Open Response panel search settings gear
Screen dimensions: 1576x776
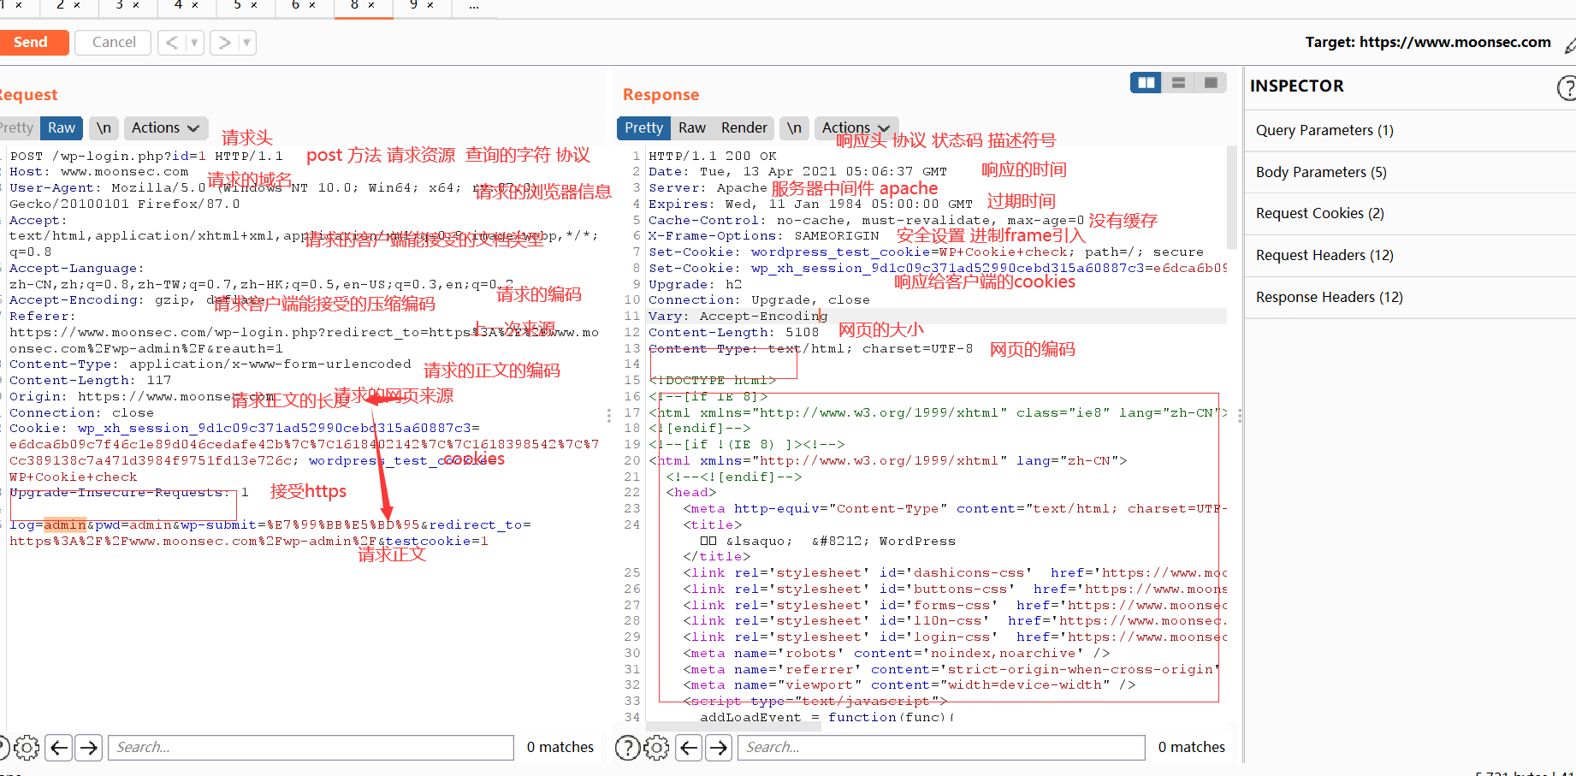coord(656,748)
